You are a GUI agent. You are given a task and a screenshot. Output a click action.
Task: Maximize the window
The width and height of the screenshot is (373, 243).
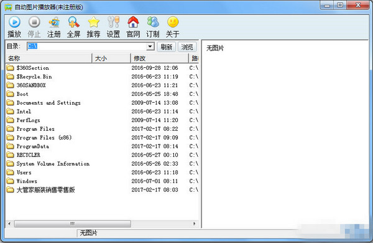(x=340, y=5)
